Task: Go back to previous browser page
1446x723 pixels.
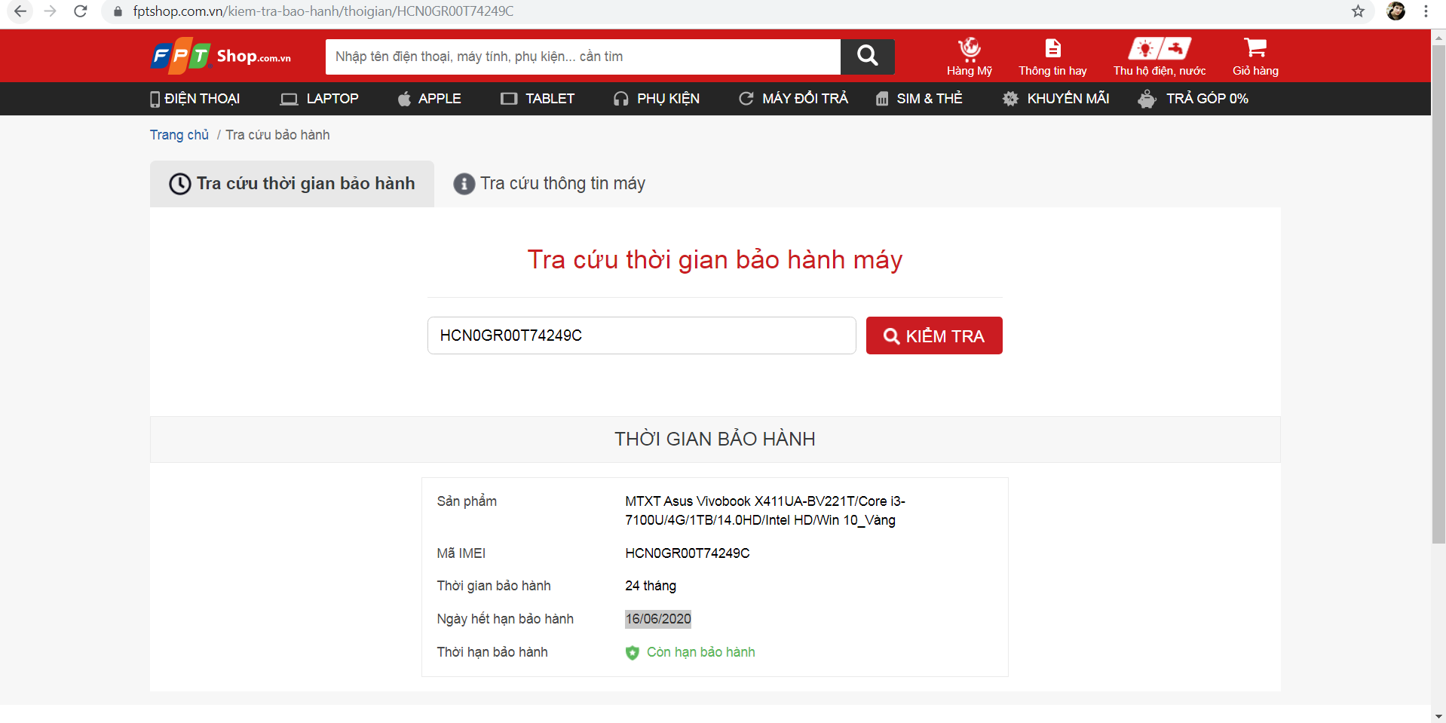Action: pyautogui.click(x=20, y=11)
